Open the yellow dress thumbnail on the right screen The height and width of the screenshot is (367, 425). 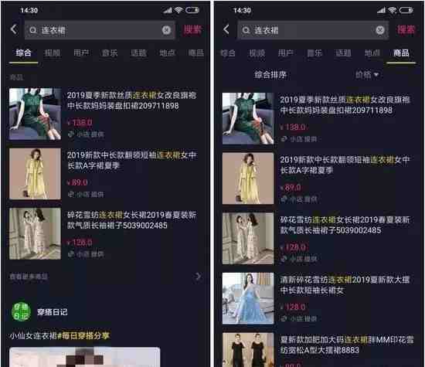coord(248,178)
